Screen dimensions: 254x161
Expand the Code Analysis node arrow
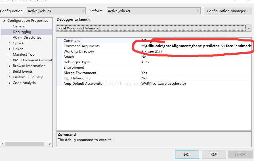[9, 83]
